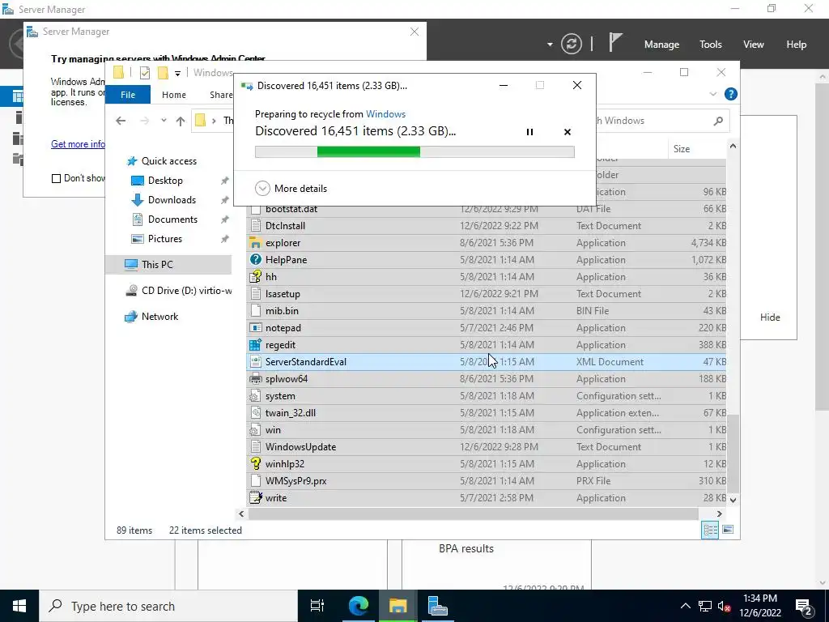Click the Windows source folder link

385,113
